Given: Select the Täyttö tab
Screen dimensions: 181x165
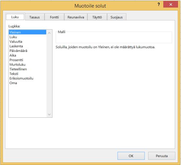Looking at the screenshot, I should click(97, 17).
